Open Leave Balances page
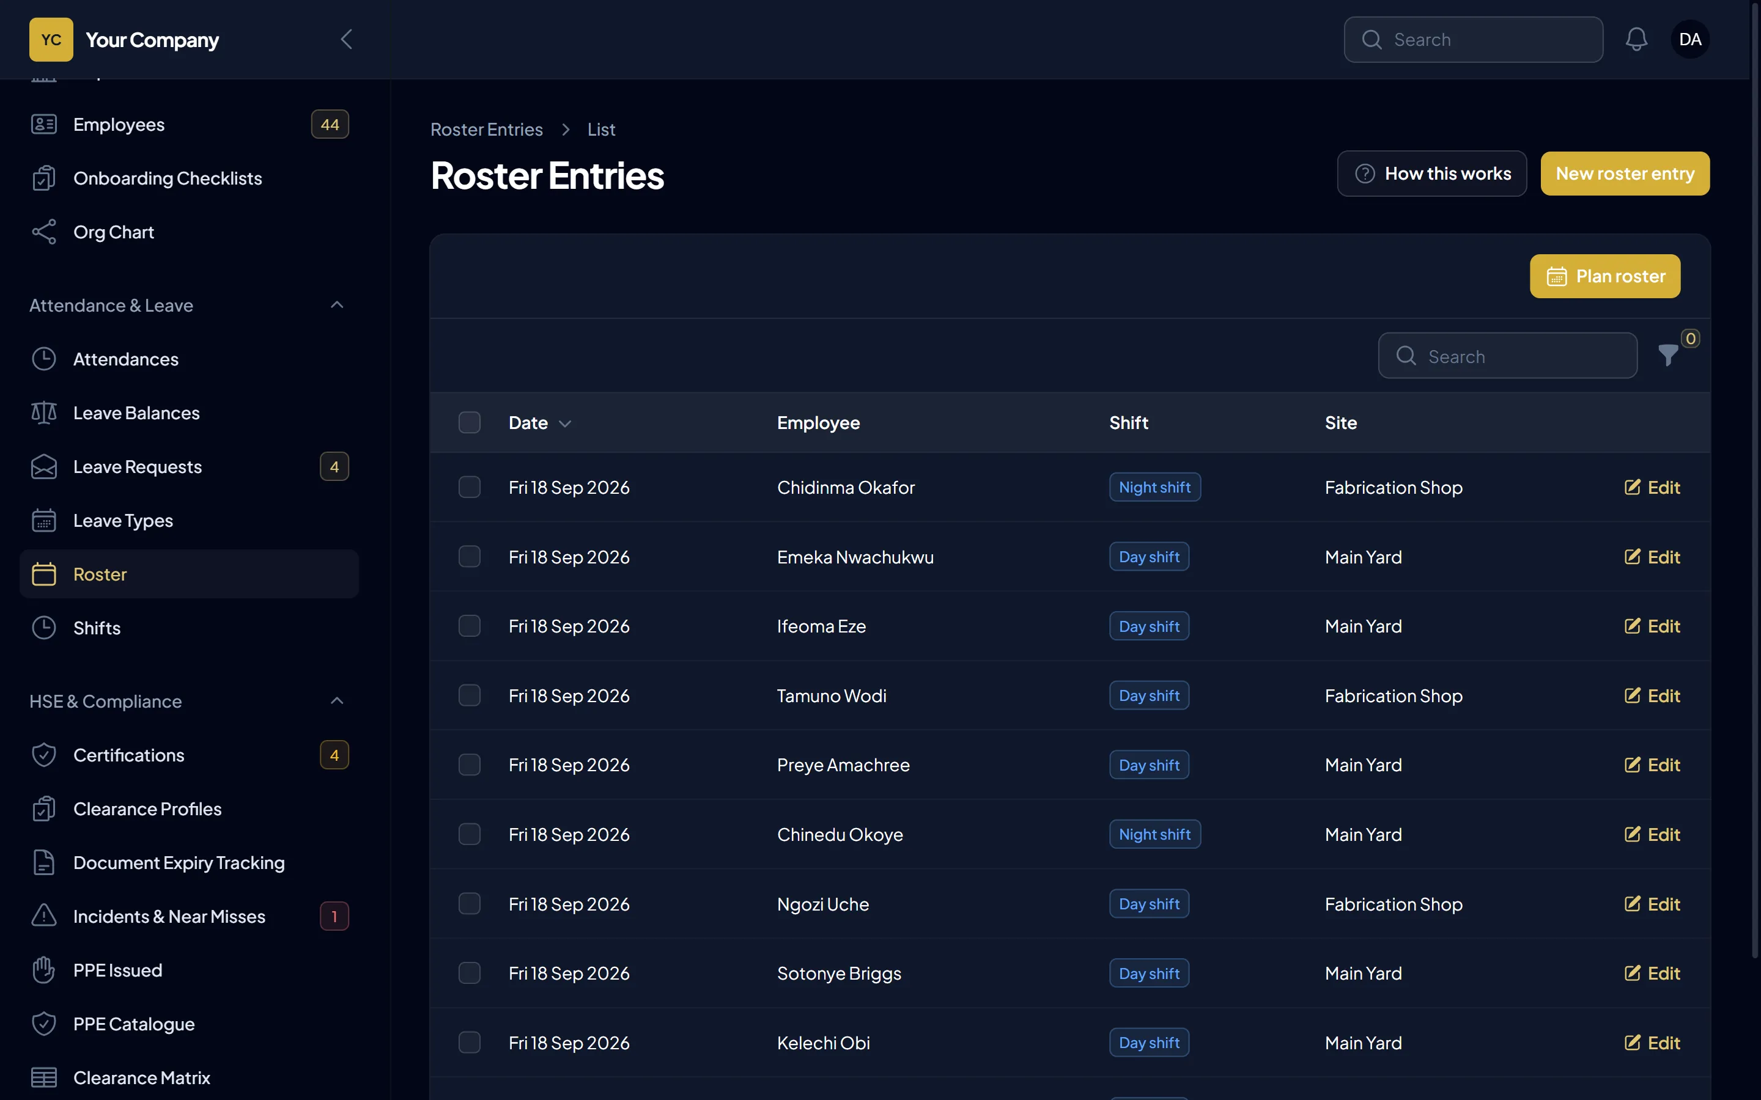1761x1100 pixels. [189, 413]
